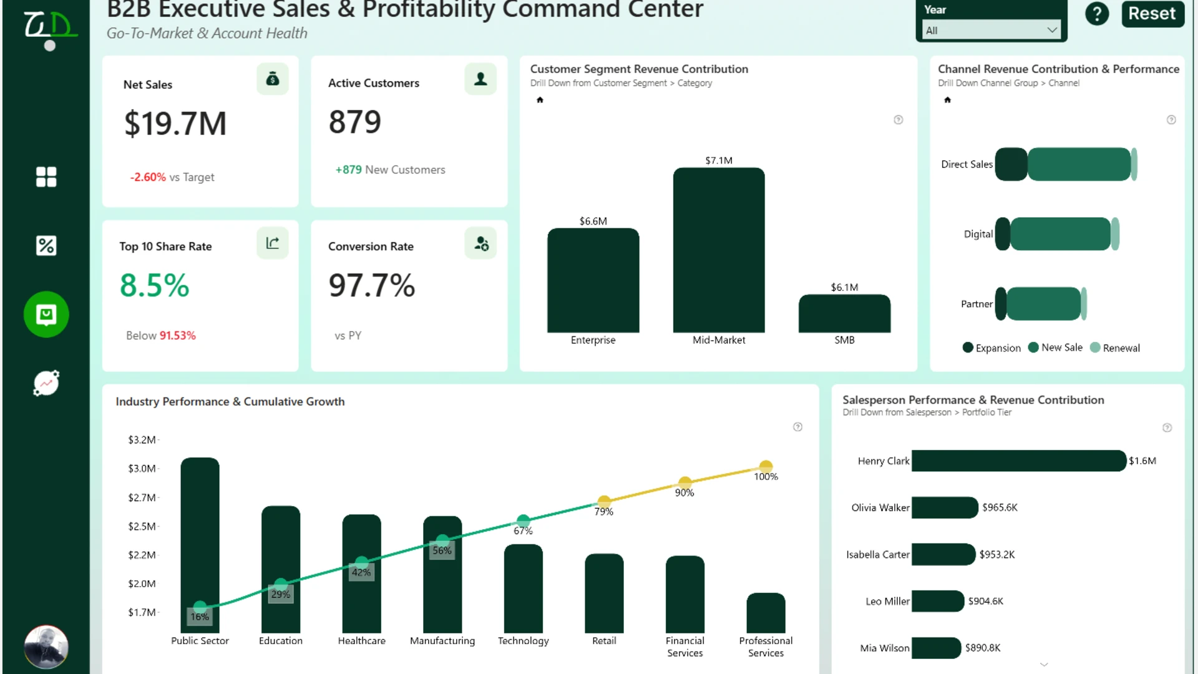Select the SMB segment bar
The height and width of the screenshot is (674, 1198).
point(844,313)
